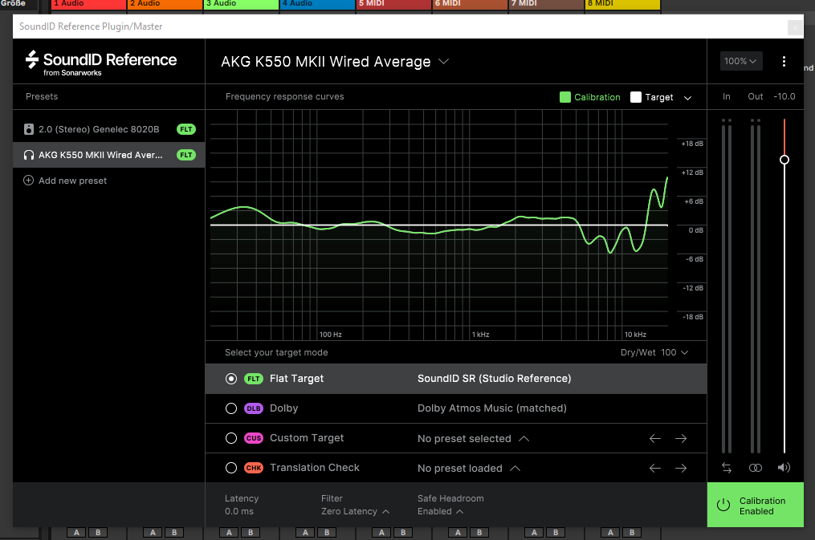Viewport: 815px width, 540px height.
Task: Click the swap channels icon
Action: [727, 468]
